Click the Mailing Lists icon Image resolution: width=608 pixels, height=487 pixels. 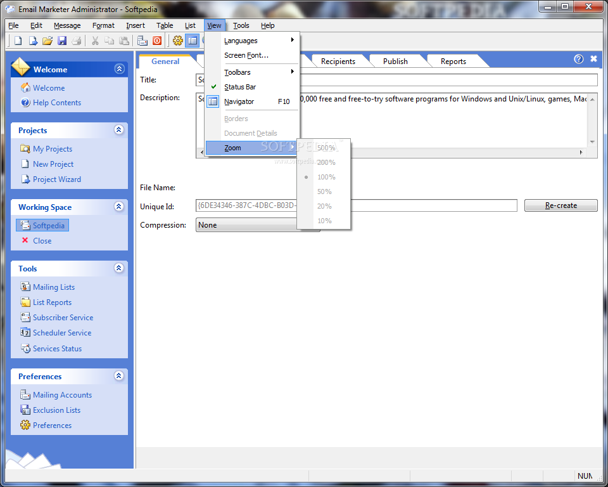(25, 287)
